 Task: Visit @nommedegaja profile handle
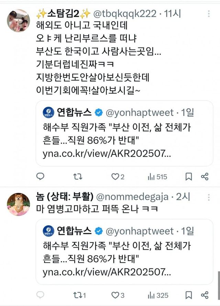click(133, 197)
